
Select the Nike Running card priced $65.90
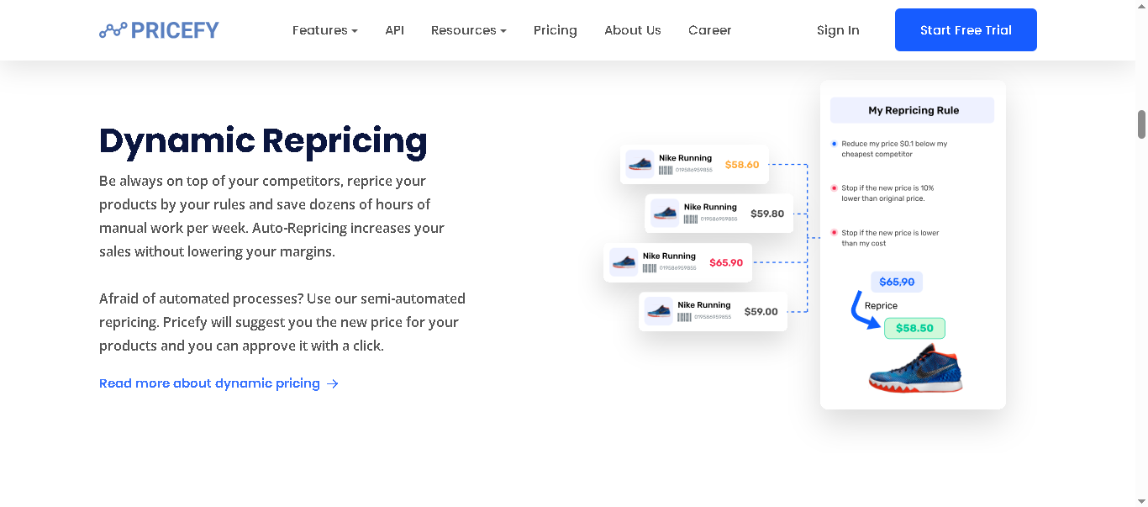tap(677, 262)
